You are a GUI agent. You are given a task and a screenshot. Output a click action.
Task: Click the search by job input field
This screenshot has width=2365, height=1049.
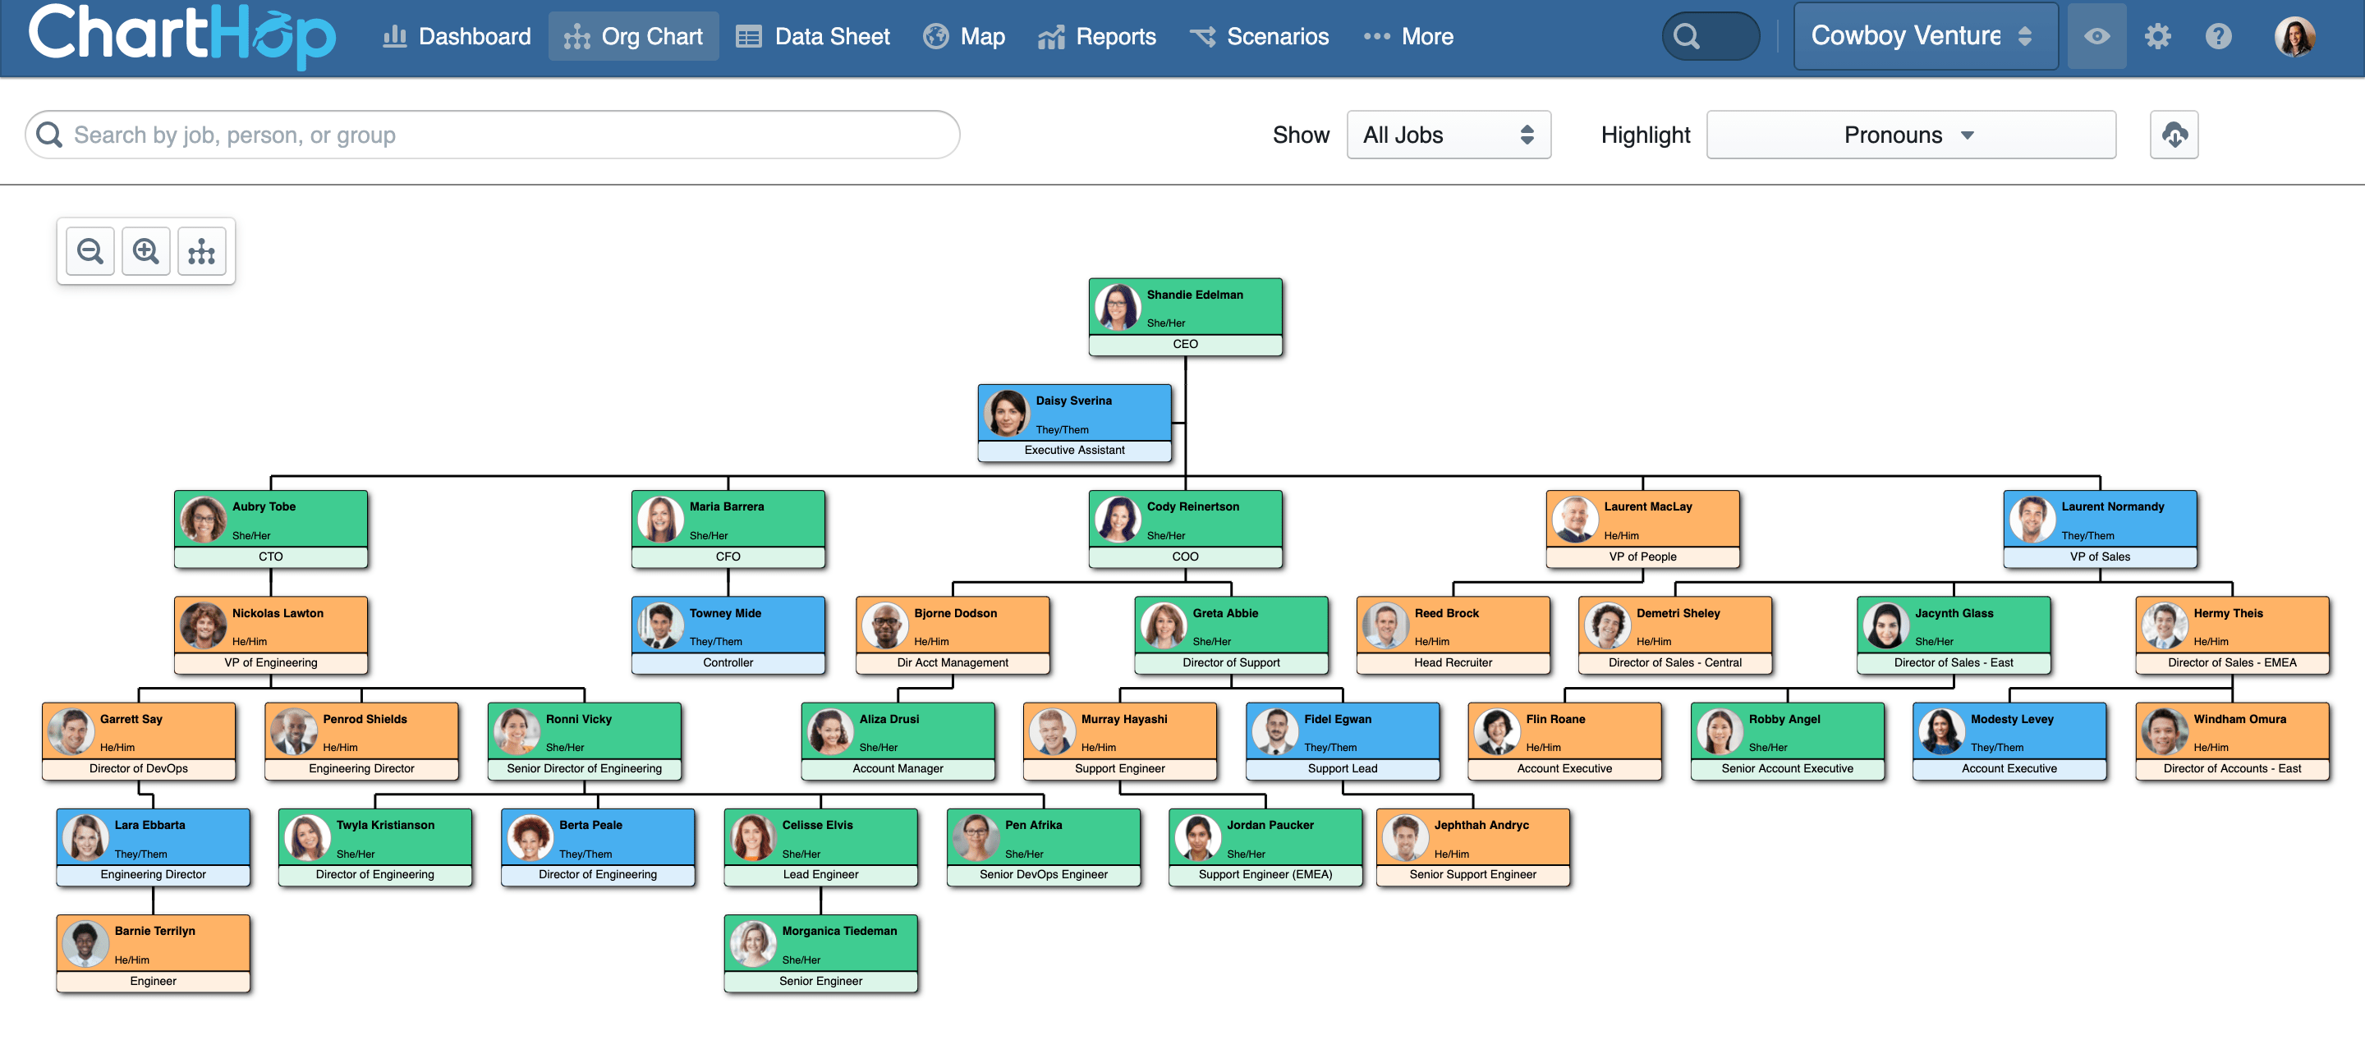tap(492, 134)
